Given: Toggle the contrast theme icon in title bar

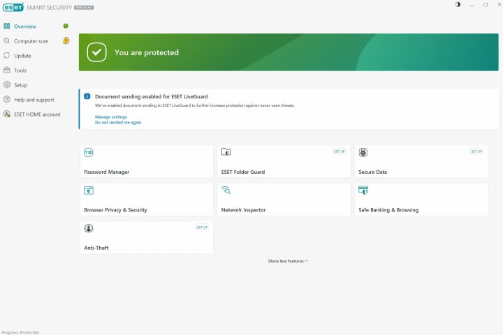Looking at the screenshot, I should pyautogui.click(x=458, y=5).
